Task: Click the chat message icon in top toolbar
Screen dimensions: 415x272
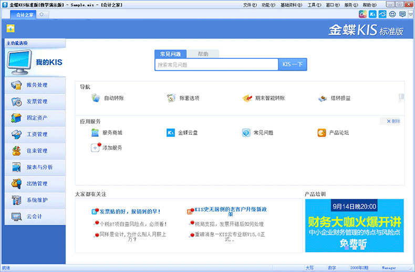Action: click(402, 14)
